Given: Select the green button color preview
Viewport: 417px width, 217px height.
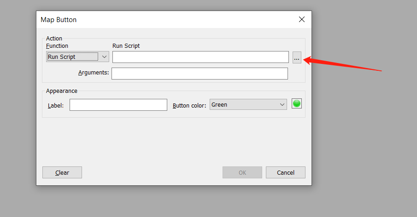Looking at the screenshot, I should pos(297,103).
